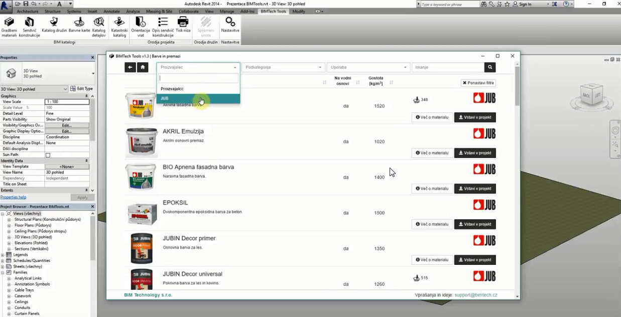
Task: Click the back arrow in BIMTech dialog
Action: click(x=130, y=67)
